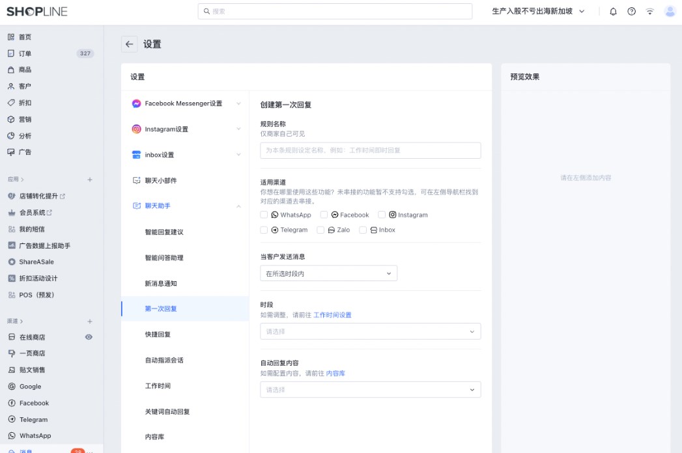Click the Marketing cube icon
The width and height of the screenshot is (682, 453).
pyautogui.click(x=11, y=119)
